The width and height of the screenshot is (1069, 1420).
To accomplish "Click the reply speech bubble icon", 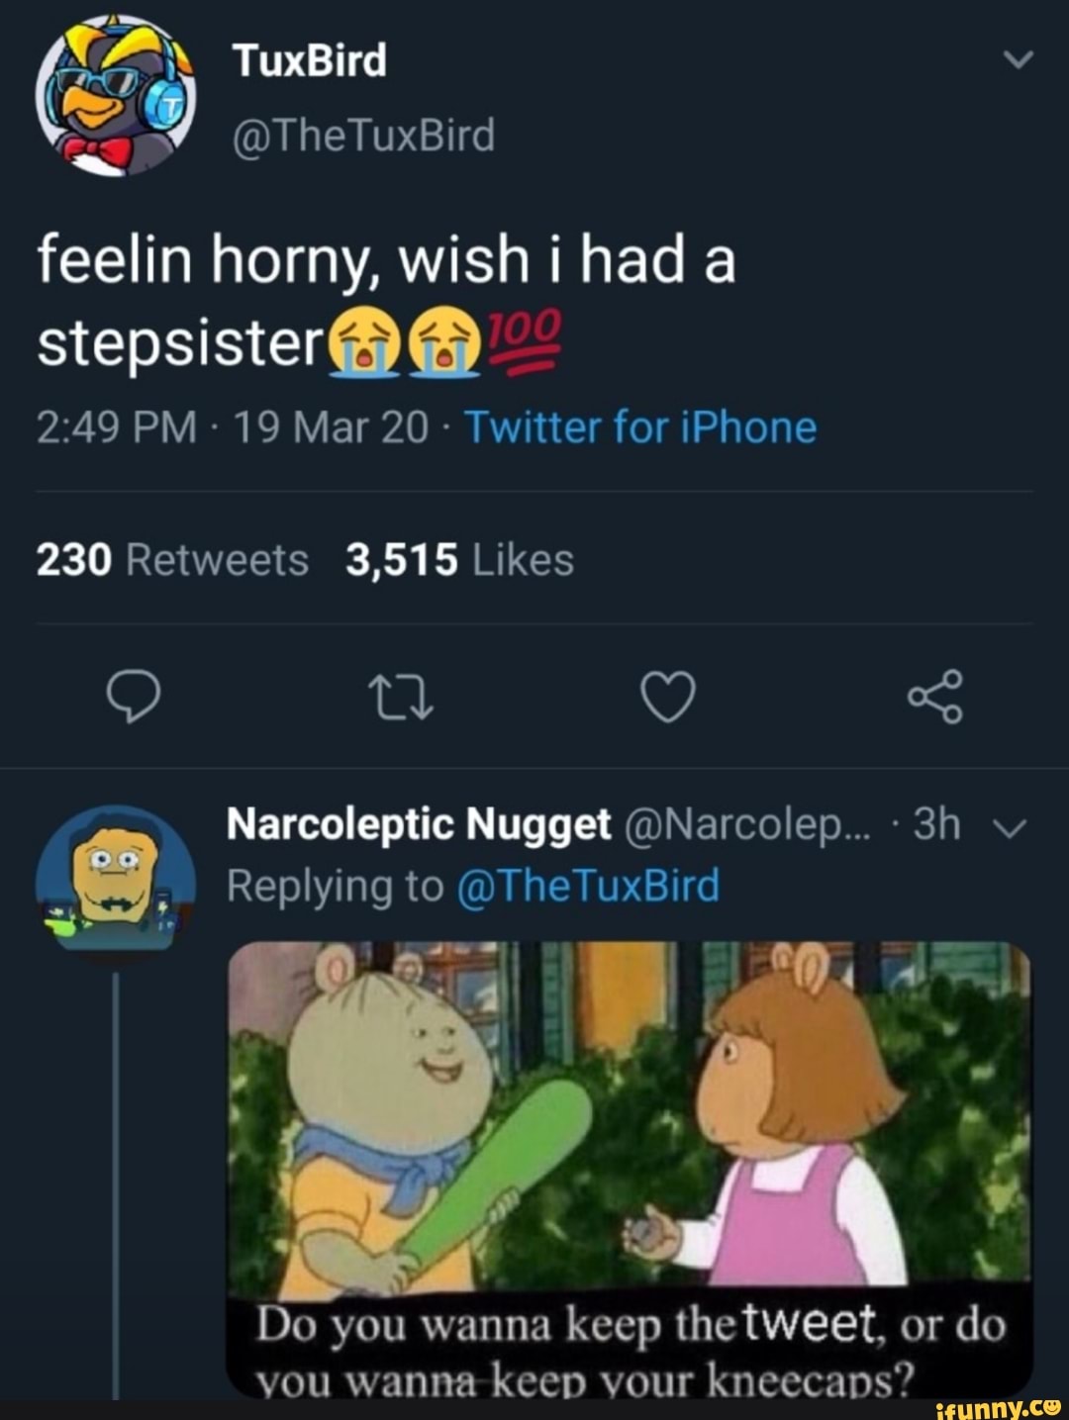I will pyautogui.click(x=133, y=697).
